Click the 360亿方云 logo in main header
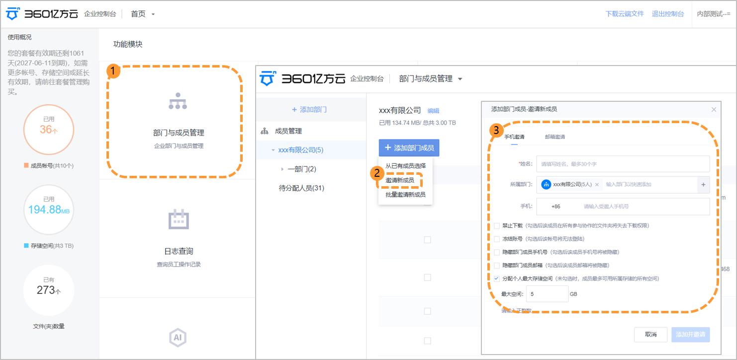Screen dimensions: 737x360 coord(42,14)
